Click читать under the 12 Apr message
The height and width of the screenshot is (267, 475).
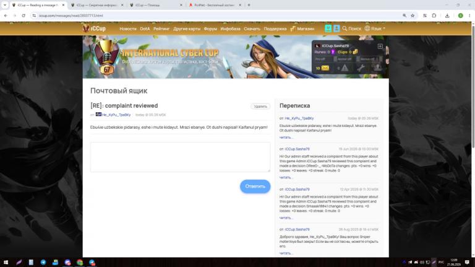click(286, 218)
